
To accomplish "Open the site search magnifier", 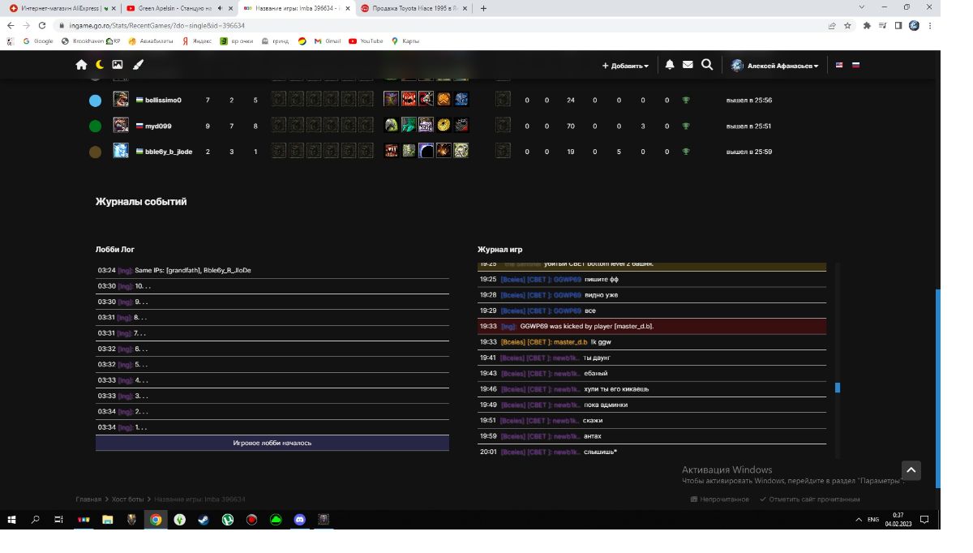I will [707, 65].
